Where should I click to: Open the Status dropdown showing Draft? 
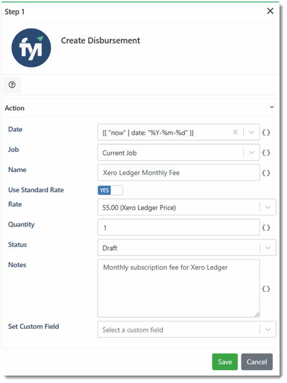coord(187,248)
